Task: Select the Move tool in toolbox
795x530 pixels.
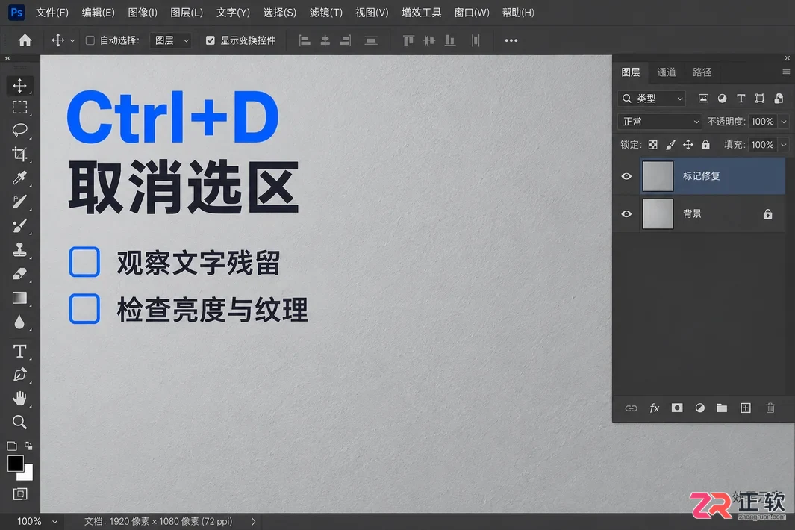Action: [19, 85]
